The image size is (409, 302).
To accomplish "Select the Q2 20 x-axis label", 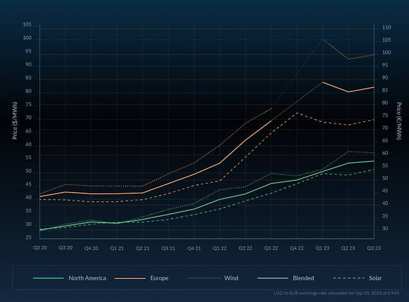I will (x=40, y=247).
